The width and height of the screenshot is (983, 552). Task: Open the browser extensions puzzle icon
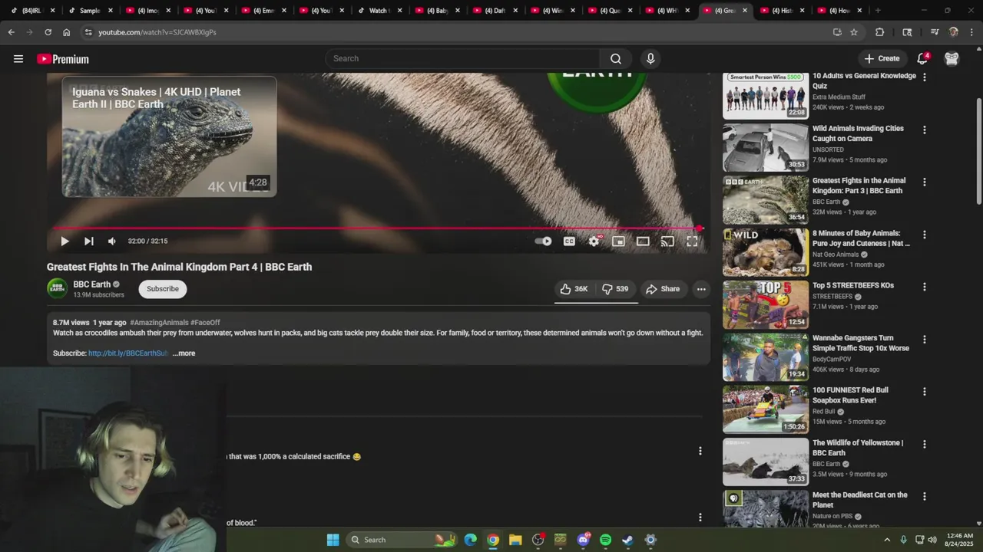tap(880, 32)
